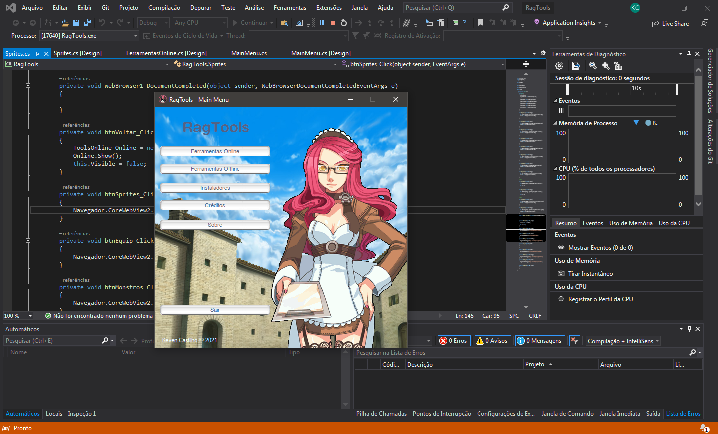Toggle the 0 Erros filter
718x434 pixels.
(x=454, y=341)
